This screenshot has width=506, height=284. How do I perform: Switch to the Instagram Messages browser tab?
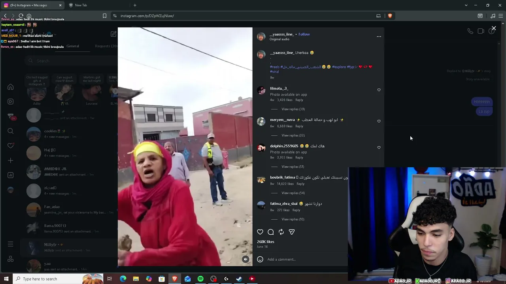[34, 5]
